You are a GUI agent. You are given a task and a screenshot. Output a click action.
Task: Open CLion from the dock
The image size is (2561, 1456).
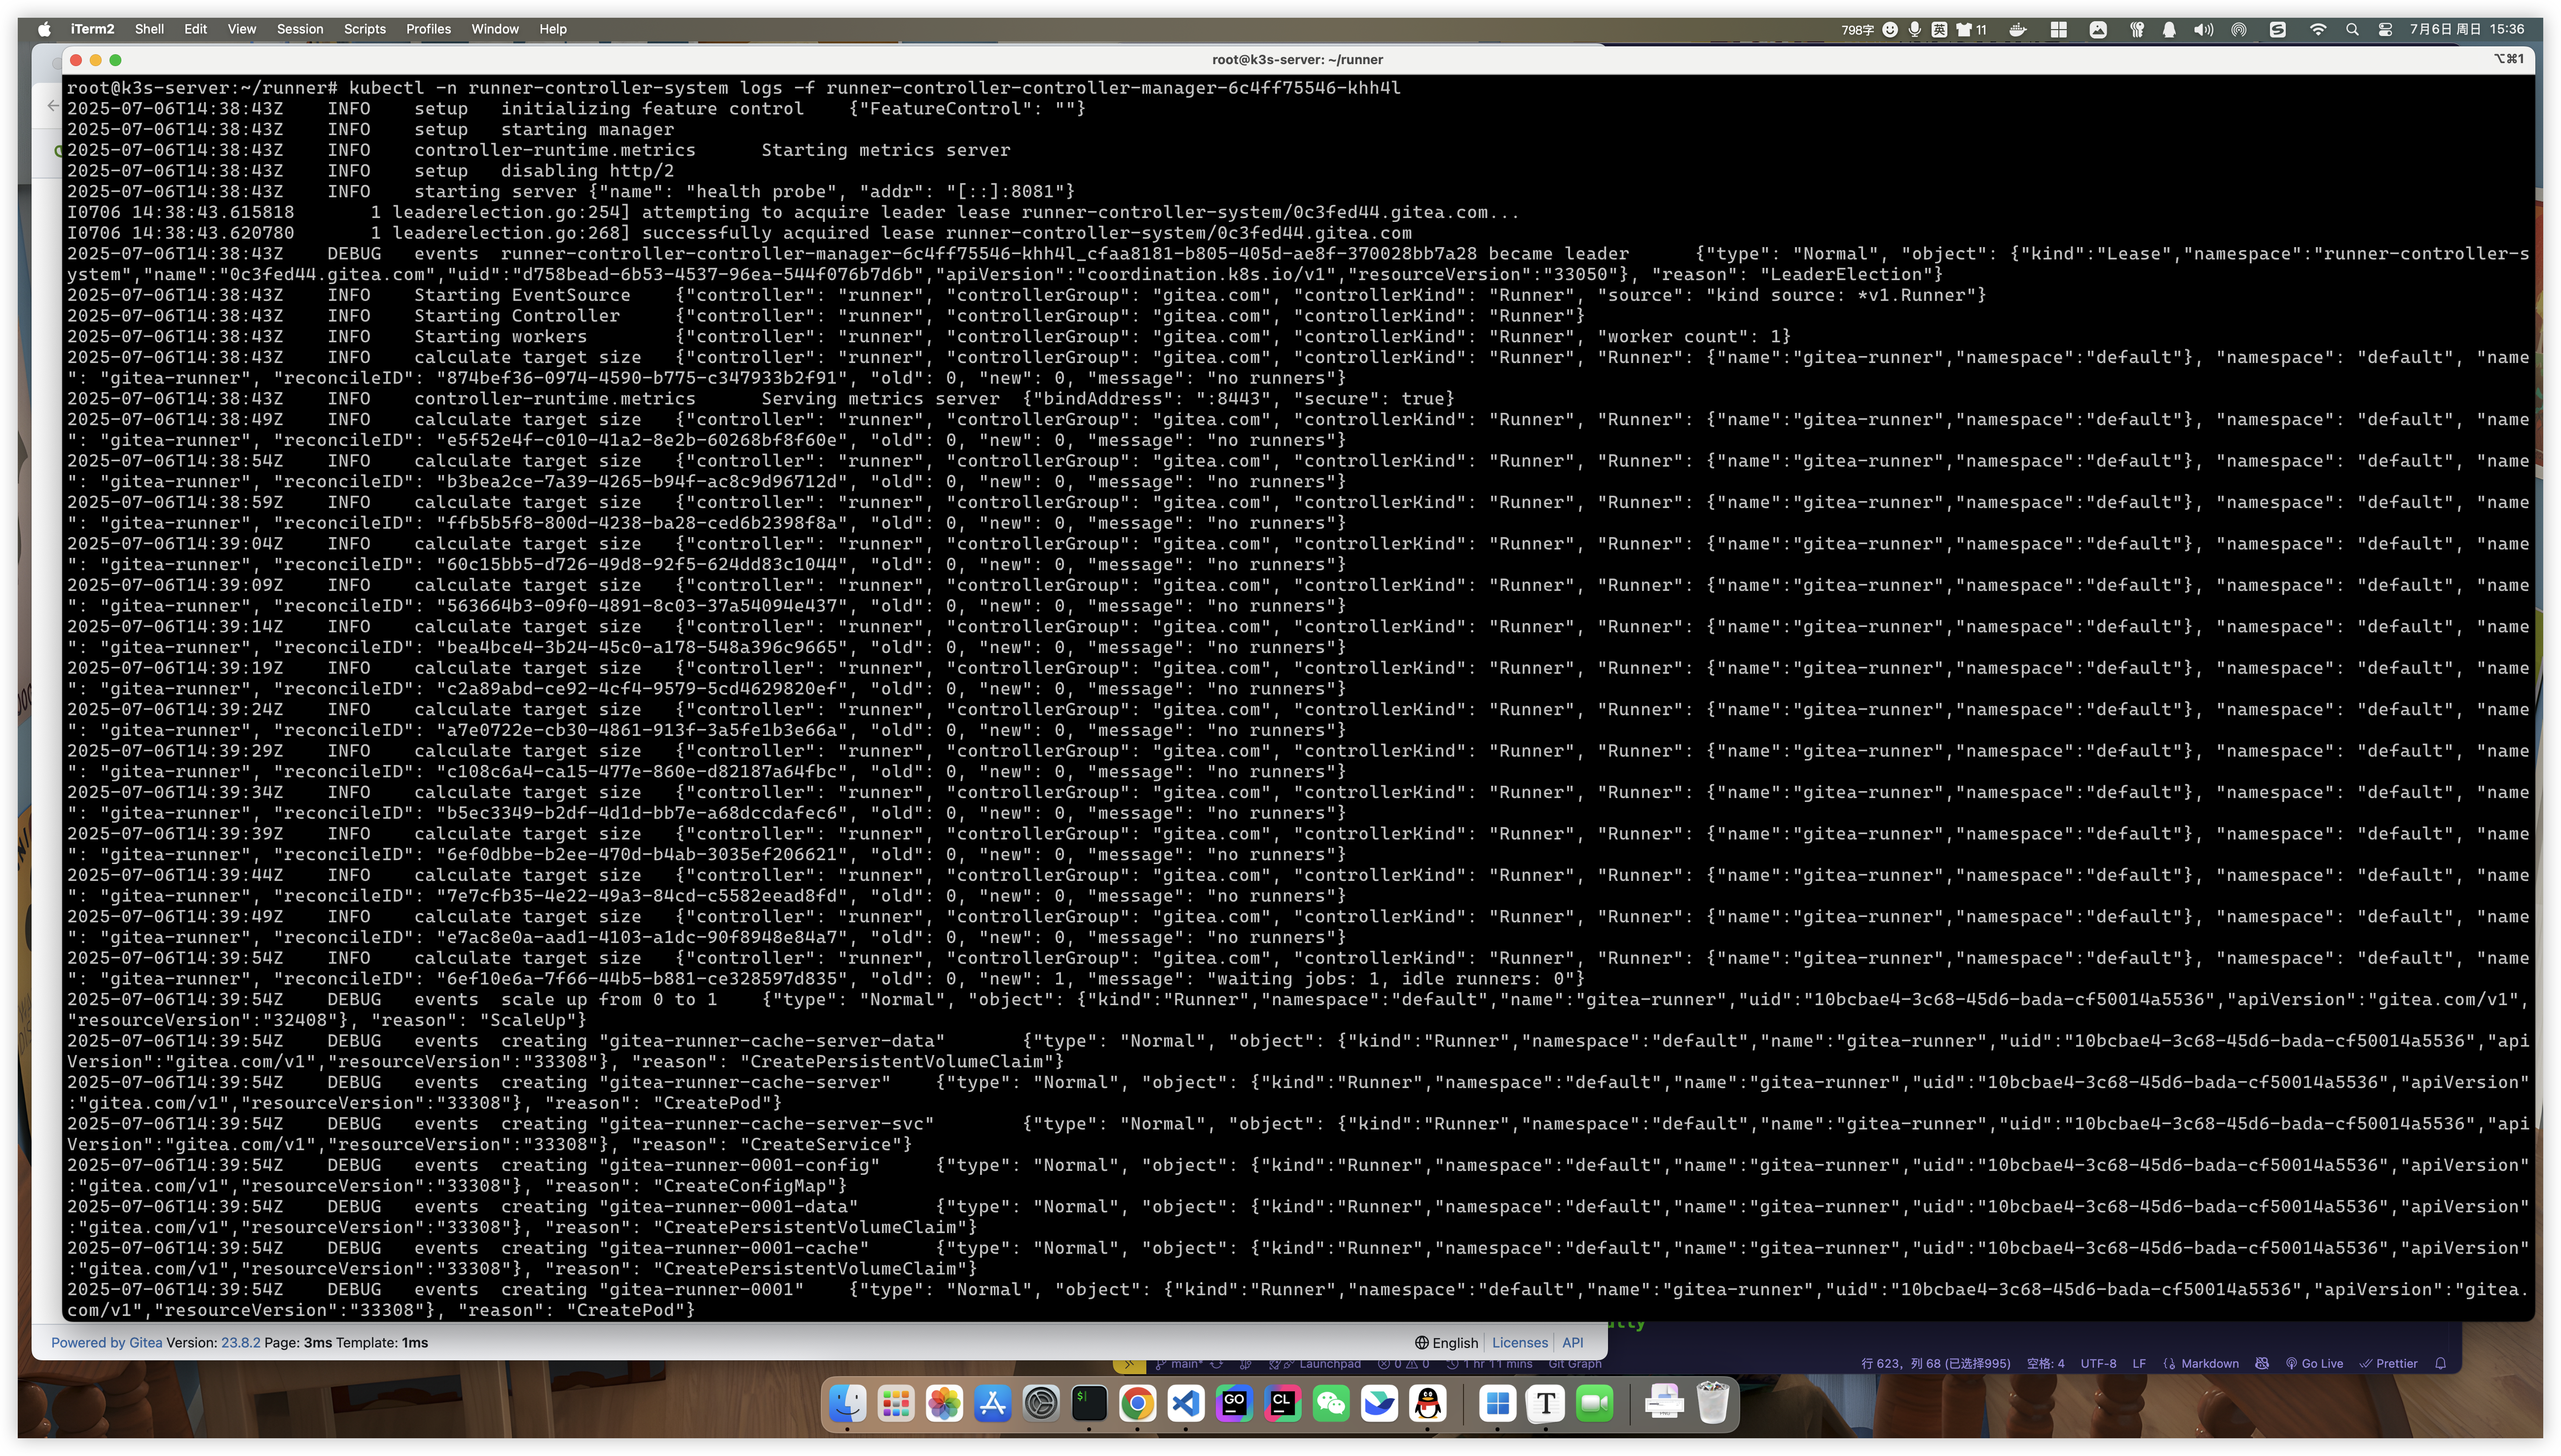point(1282,1403)
